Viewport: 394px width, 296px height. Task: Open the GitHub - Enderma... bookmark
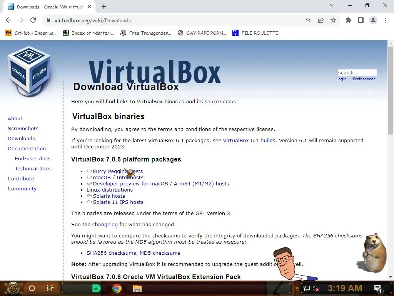[31, 33]
